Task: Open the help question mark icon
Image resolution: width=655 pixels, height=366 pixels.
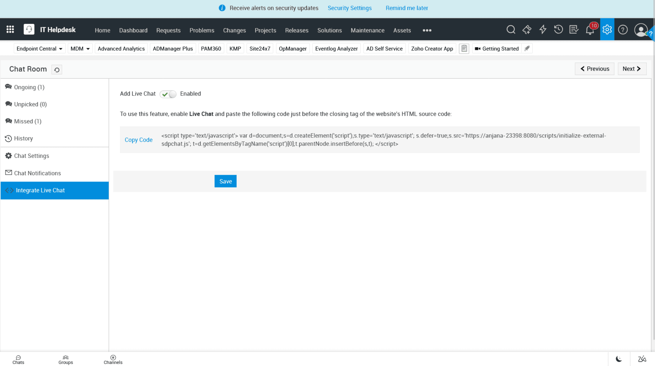Action: click(623, 29)
